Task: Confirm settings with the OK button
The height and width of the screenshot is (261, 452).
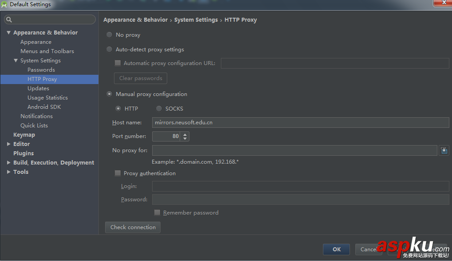Action: (x=336, y=249)
